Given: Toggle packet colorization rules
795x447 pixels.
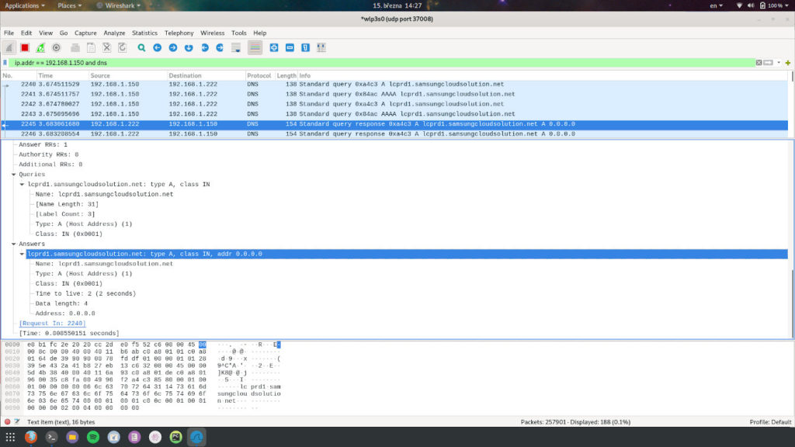Looking at the screenshot, I should click(x=255, y=47).
